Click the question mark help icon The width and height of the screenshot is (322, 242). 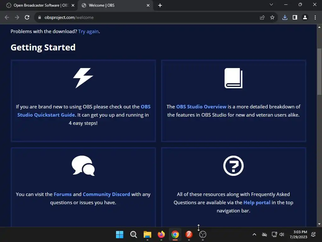(x=234, y=166)
